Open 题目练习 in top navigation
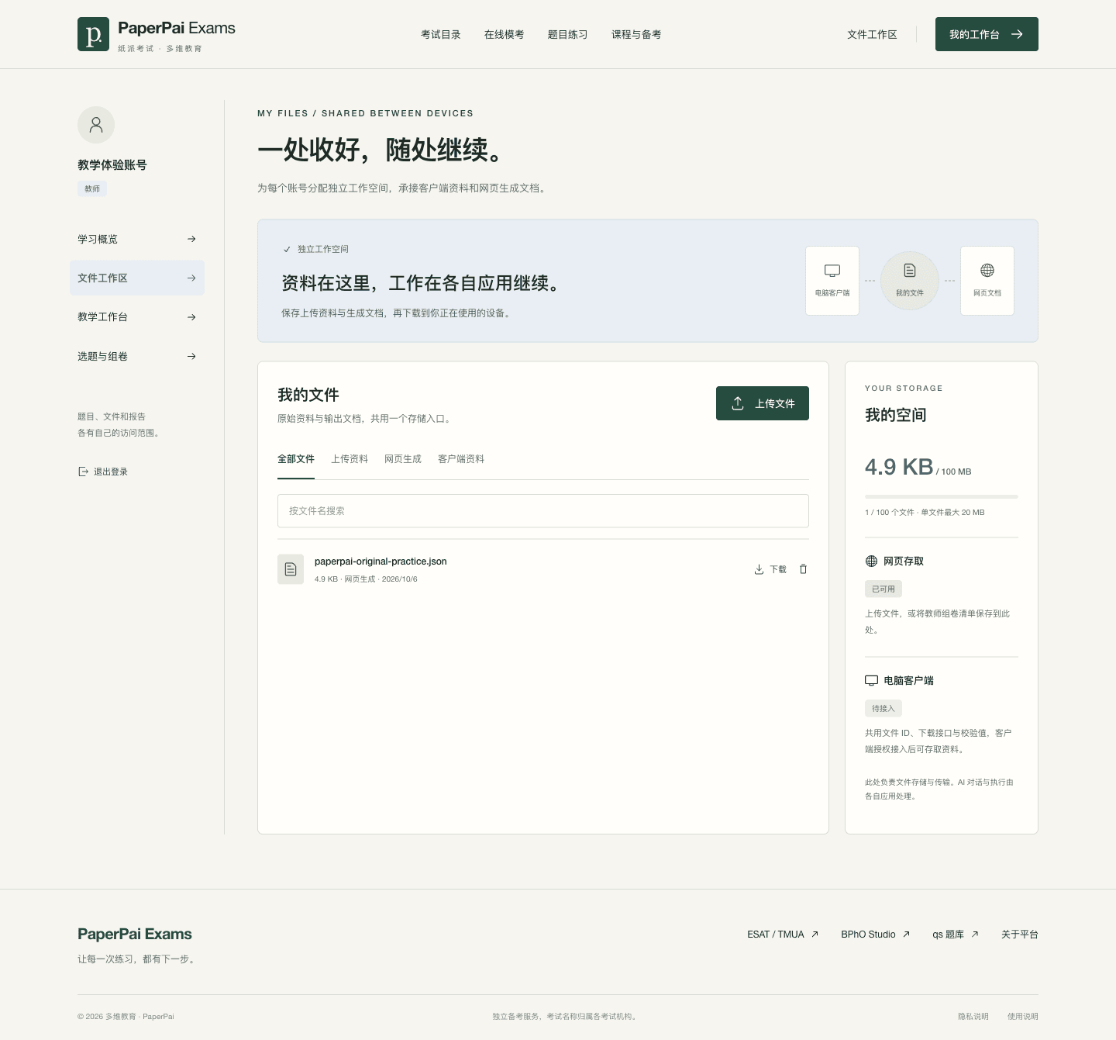The image size is (1116, 1040). pyautogui.click(x=568, y=34)
